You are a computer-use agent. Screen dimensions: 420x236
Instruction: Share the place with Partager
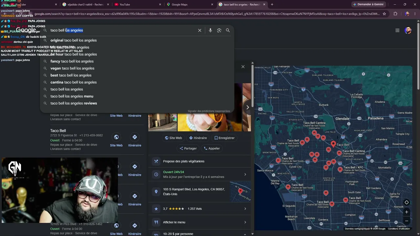pos(188,148)
